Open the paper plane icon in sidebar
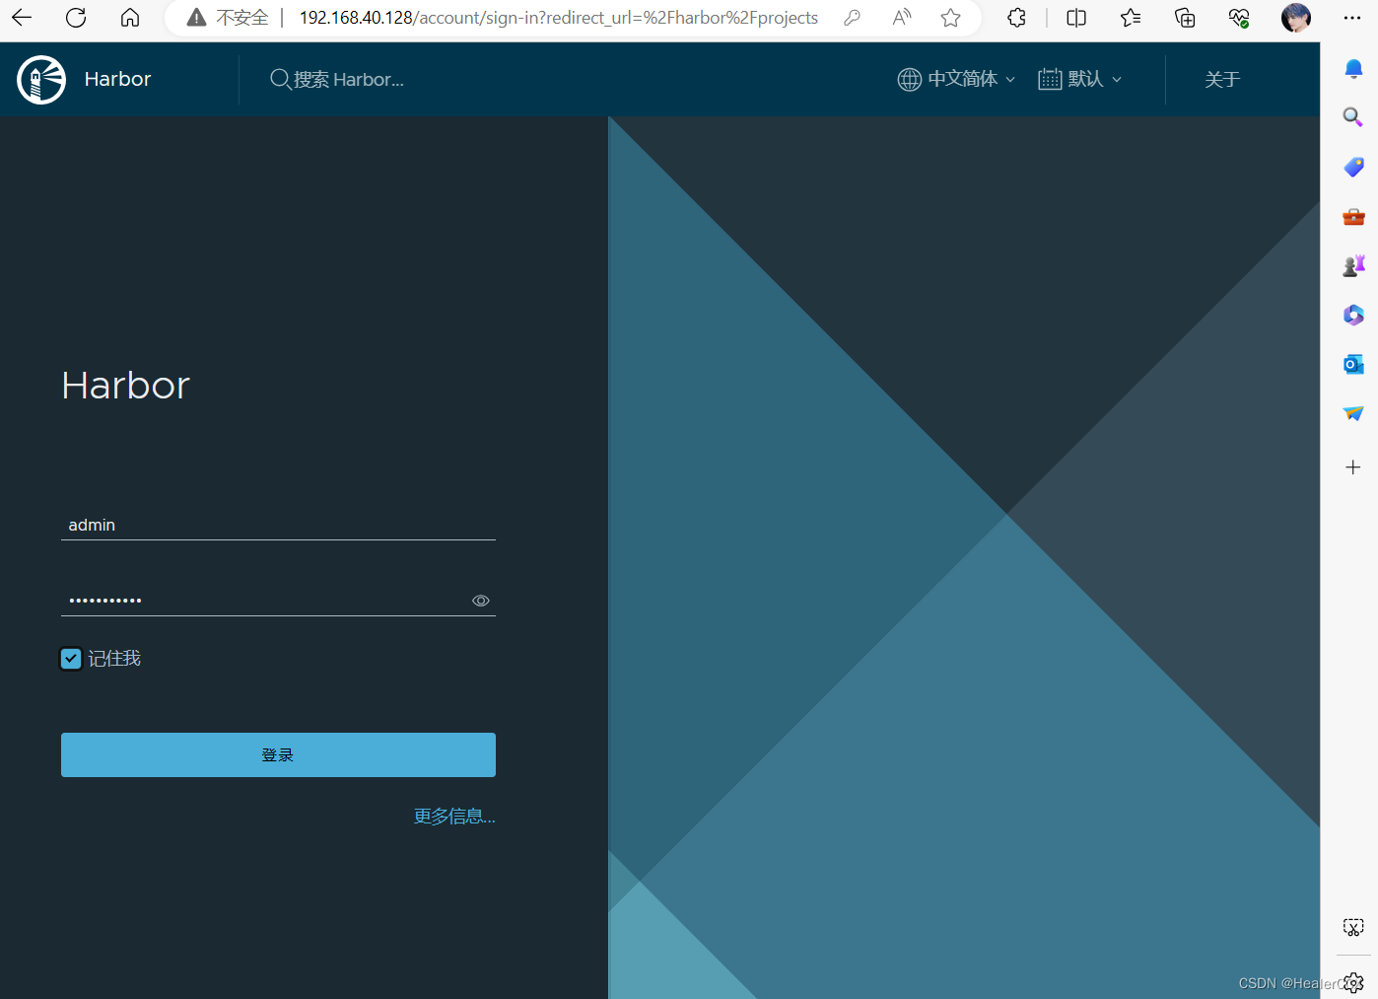Screen dimensions: 1378x999 (x=1353, y=413)
